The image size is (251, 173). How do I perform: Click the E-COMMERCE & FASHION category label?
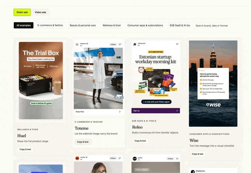coord(88,122)
